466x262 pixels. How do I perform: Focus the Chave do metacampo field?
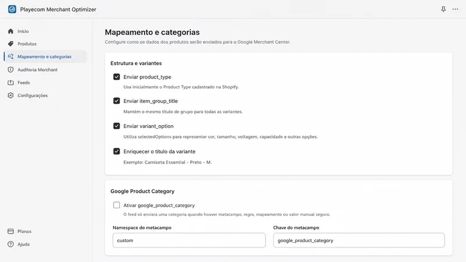[x=359, y=240]
